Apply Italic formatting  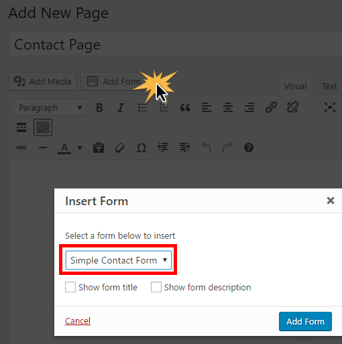click(x=121, y=108)
